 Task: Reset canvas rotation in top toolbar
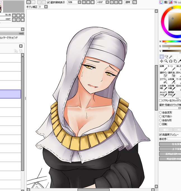point(120,2)
